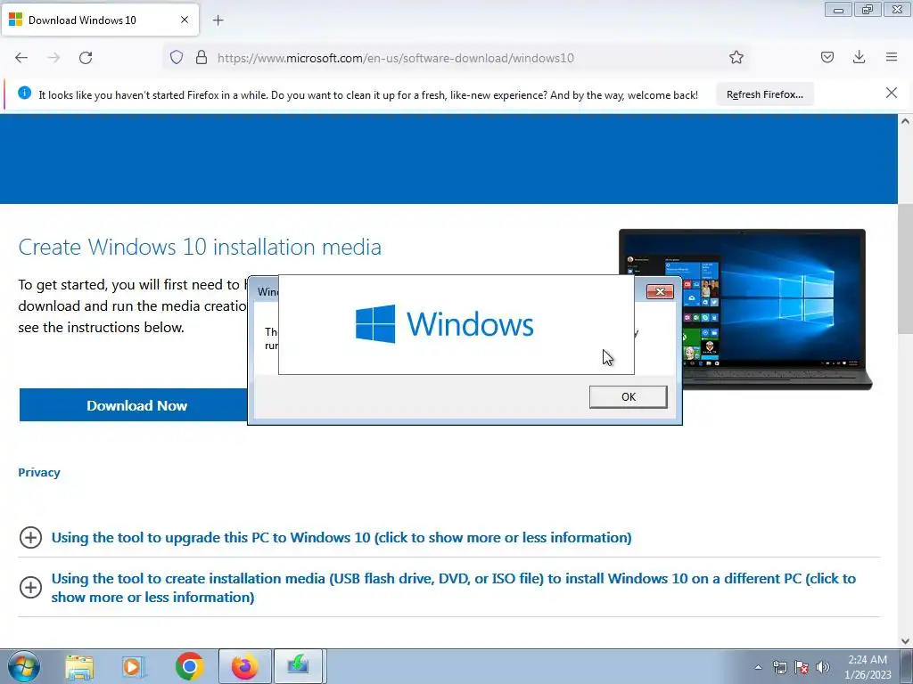Open the Firefox downloads panel
This screenshot has height=684, width=913.
coord(859,57)
